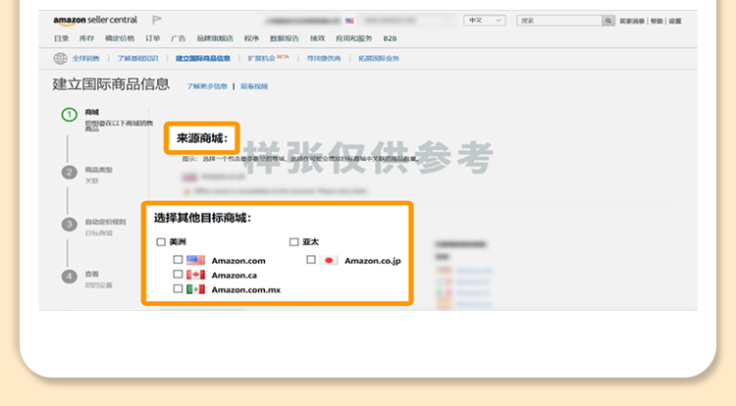Switch to the 建立国际商品信息 tab
The height and width of the screenshot is (406, 736).
tap(203, 59)
